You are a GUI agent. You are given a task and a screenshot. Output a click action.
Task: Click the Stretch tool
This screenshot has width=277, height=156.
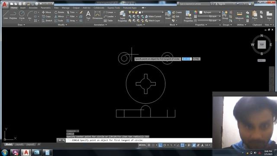[47, 21]
